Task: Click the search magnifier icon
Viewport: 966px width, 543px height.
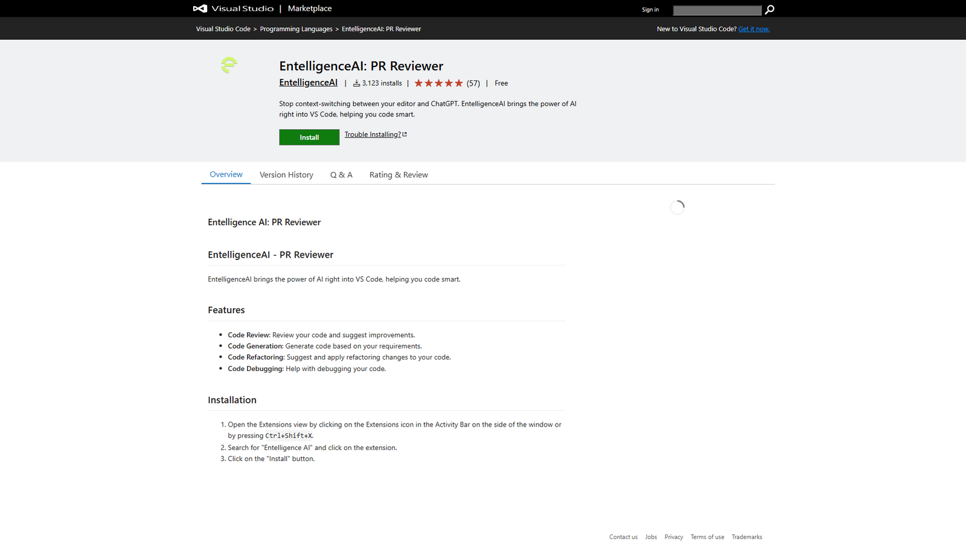Action: click(769, 10)
